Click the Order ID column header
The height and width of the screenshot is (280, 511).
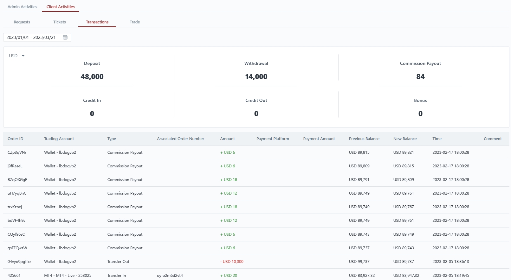(x=16, y=139)
